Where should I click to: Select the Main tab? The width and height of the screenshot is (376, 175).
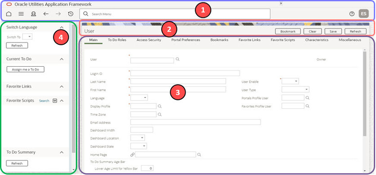tap(93, 40)
